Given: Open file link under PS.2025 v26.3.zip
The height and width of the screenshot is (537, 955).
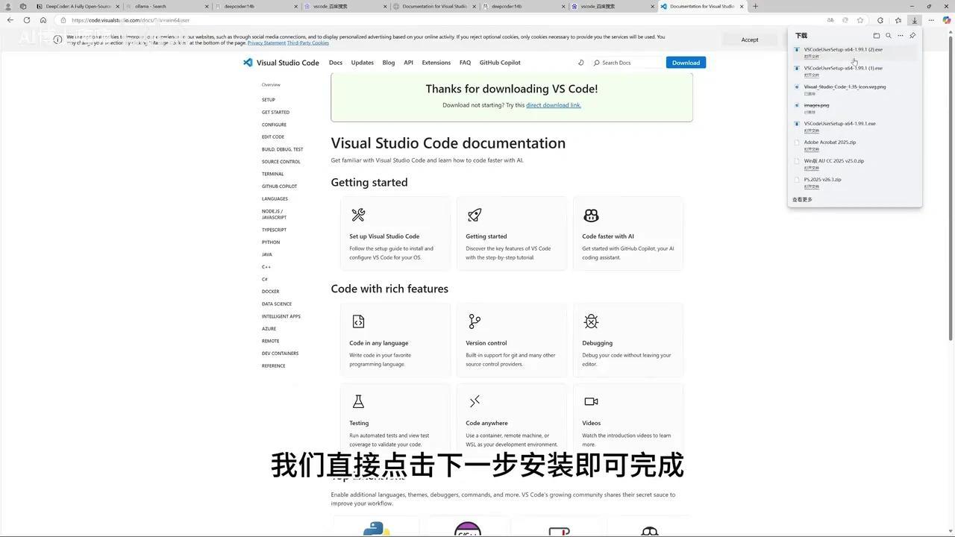Looking at the screenshot, I should [811, 186].
